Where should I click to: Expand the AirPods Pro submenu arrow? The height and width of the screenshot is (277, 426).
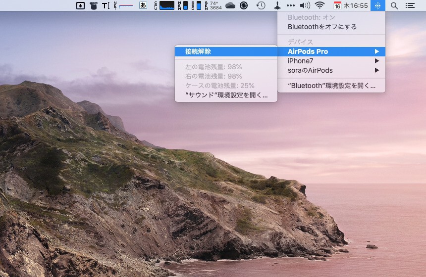377,51
